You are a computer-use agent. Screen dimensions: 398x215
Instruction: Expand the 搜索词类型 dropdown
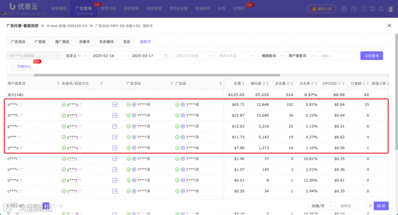[x=236, y=55]
